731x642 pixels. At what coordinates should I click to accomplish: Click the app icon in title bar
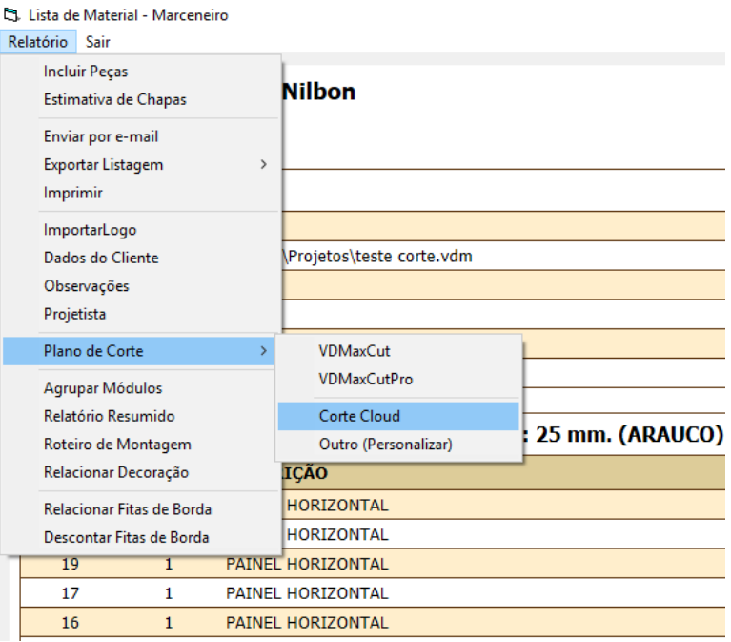click(10, 16)
